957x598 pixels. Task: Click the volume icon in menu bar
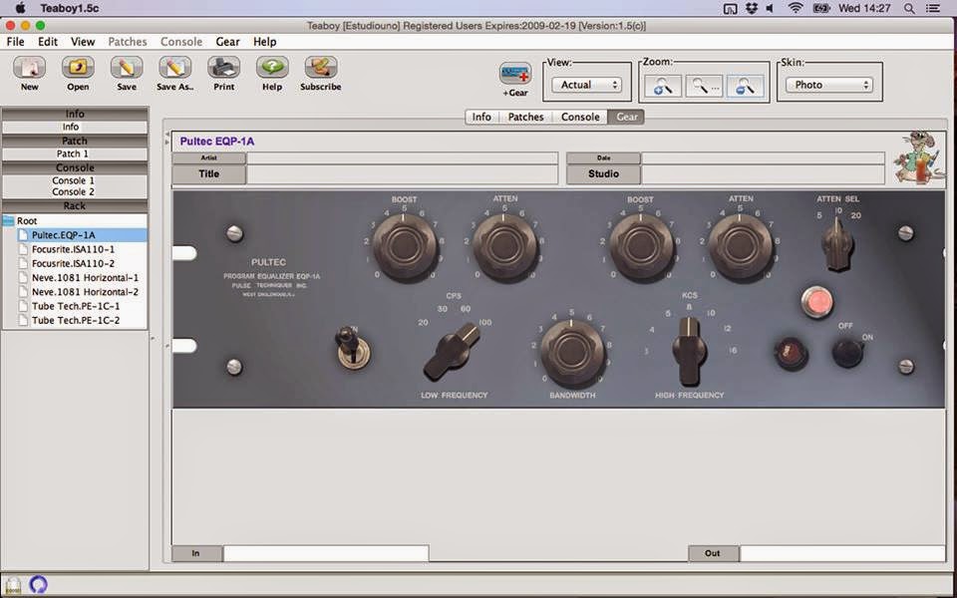771,9
